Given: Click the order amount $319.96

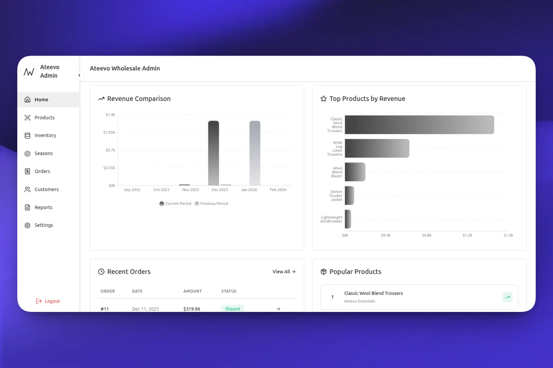Looking at the screenshot, I should coord(192,309).
